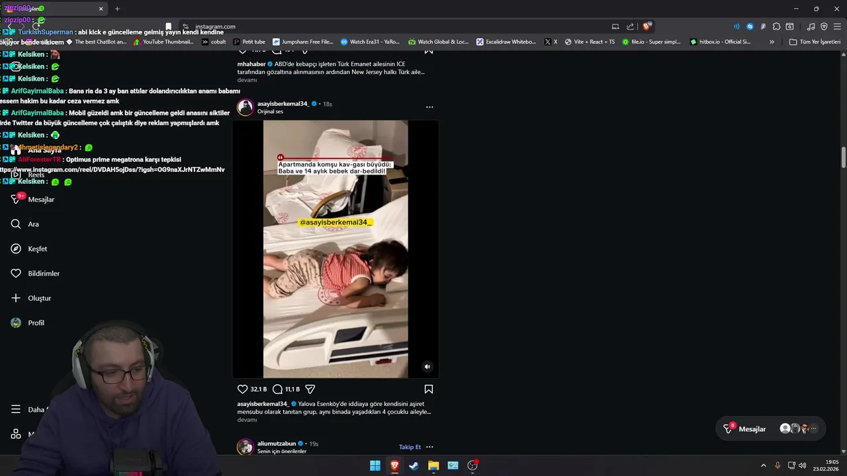The image size is (847, 476).
Task: Open Bildirimler notifications
Action: tap(36, 273)
